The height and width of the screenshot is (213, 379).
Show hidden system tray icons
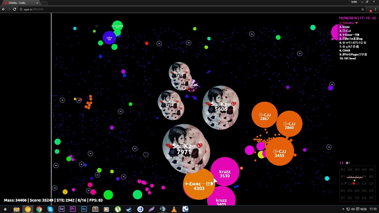[343, 209]
